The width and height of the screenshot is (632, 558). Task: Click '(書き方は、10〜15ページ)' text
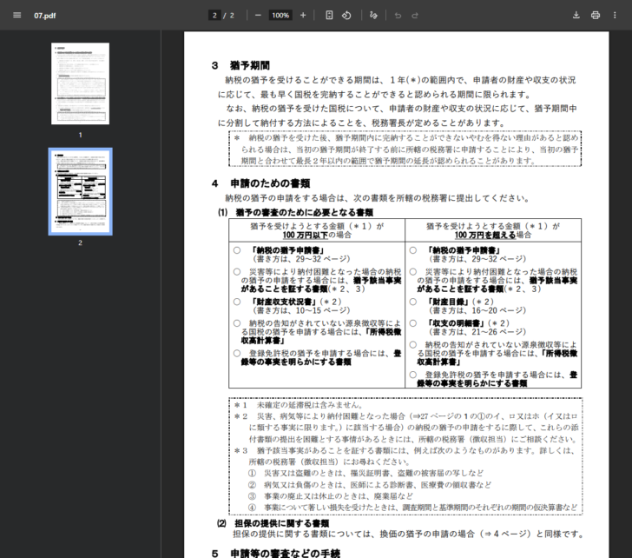pos(301,310)
